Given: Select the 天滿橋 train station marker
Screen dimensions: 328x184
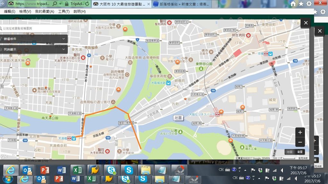Looking at the screenshot, I should [x=74, y=139].
